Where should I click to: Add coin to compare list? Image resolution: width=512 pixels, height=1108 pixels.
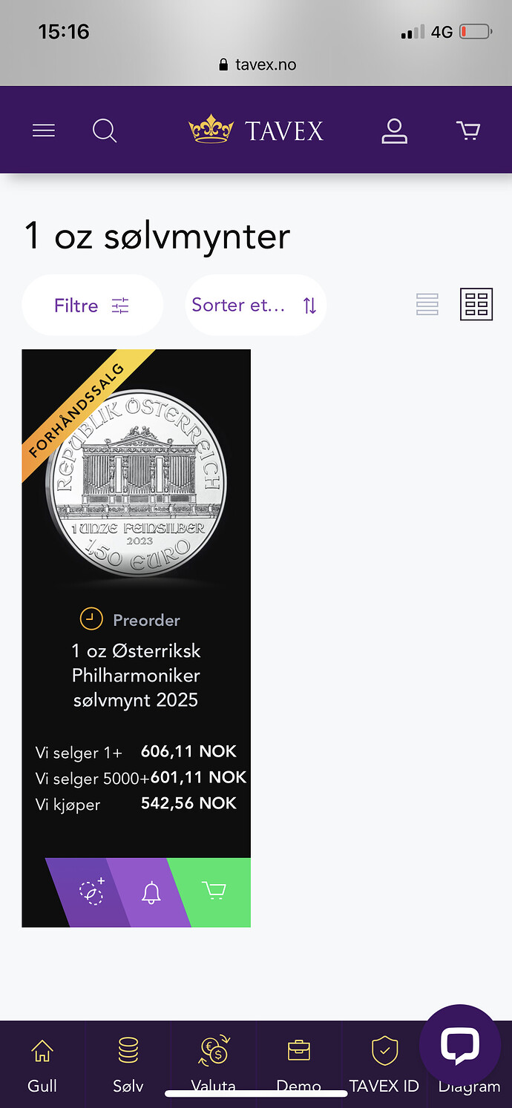pyautogui.click(x=91, y=892)
